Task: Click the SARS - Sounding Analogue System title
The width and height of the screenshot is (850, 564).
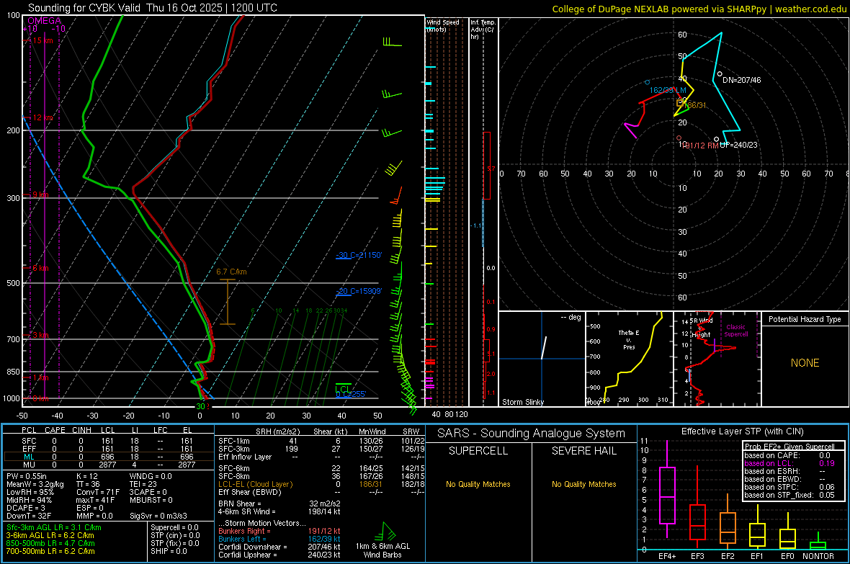Action: [x=532, y=434]
